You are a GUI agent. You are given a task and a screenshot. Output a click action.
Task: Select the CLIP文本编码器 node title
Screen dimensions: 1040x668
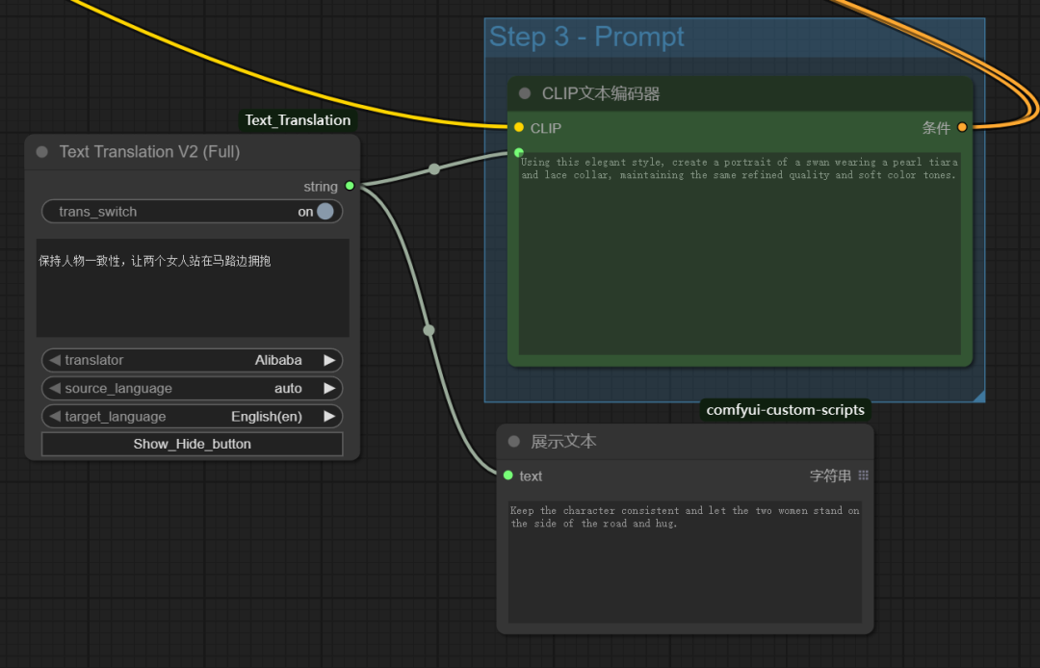tap(601, 93)
